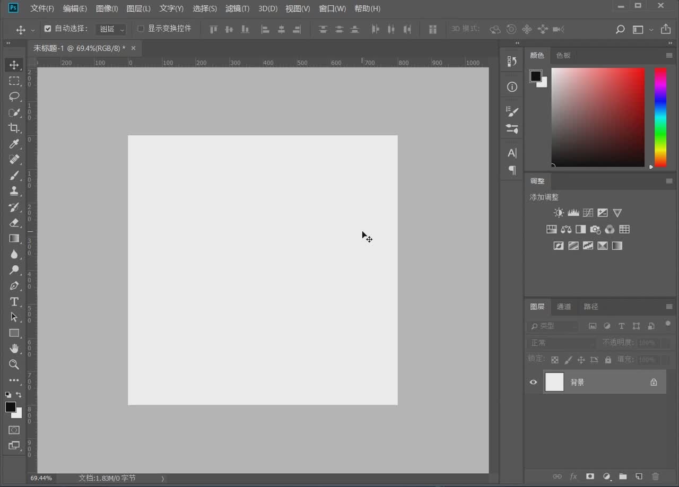Switch to the 色板 tab
Screen dimensions: 679x487
(563, 55)
